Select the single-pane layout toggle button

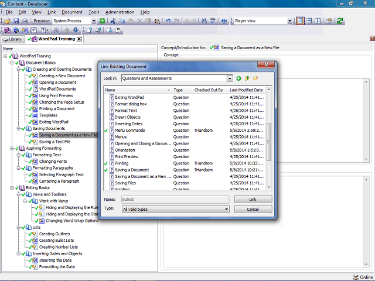click(x=300, y=21)
